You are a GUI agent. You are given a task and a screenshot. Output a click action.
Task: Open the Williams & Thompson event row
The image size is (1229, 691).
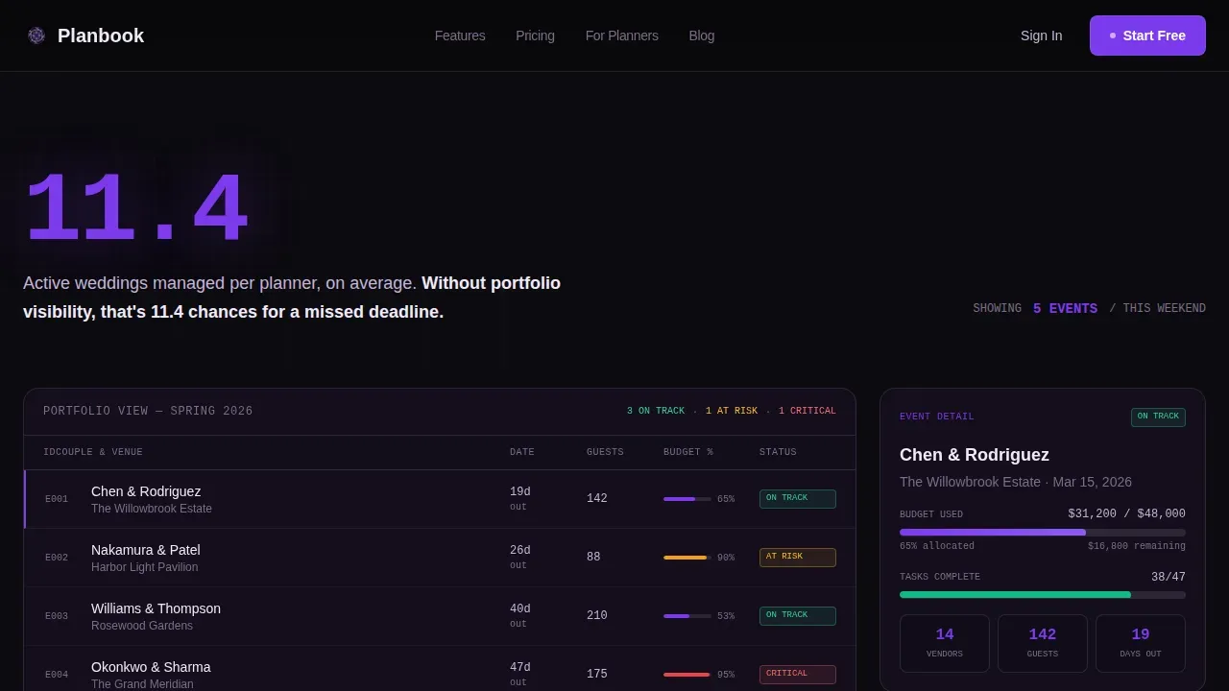[x=440, y=616]
